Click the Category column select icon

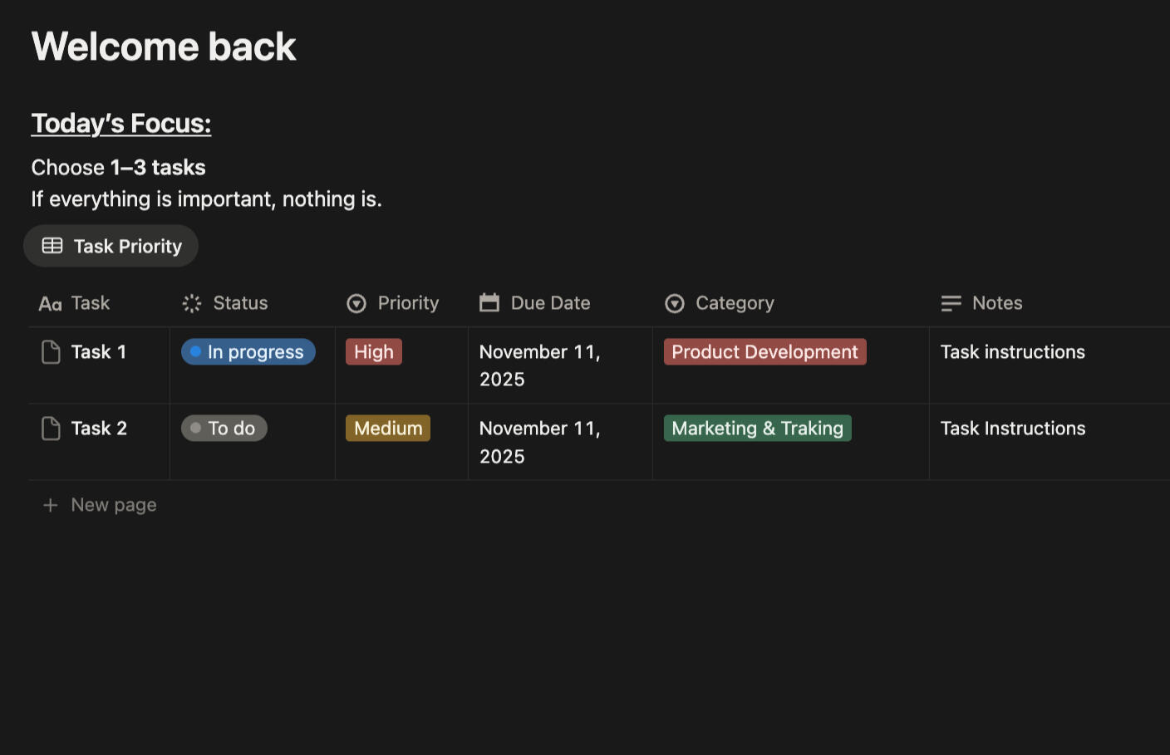pyautogui.click(x=675, y=304)
